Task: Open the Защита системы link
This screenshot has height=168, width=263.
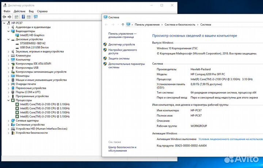Action: [x=119, y=58]
